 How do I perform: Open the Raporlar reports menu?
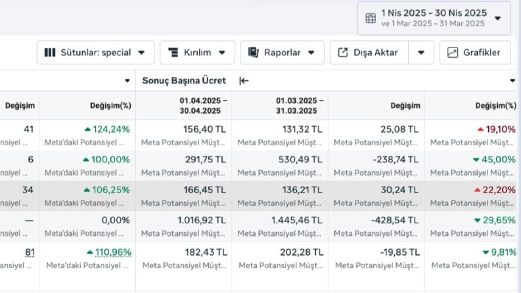282,53
